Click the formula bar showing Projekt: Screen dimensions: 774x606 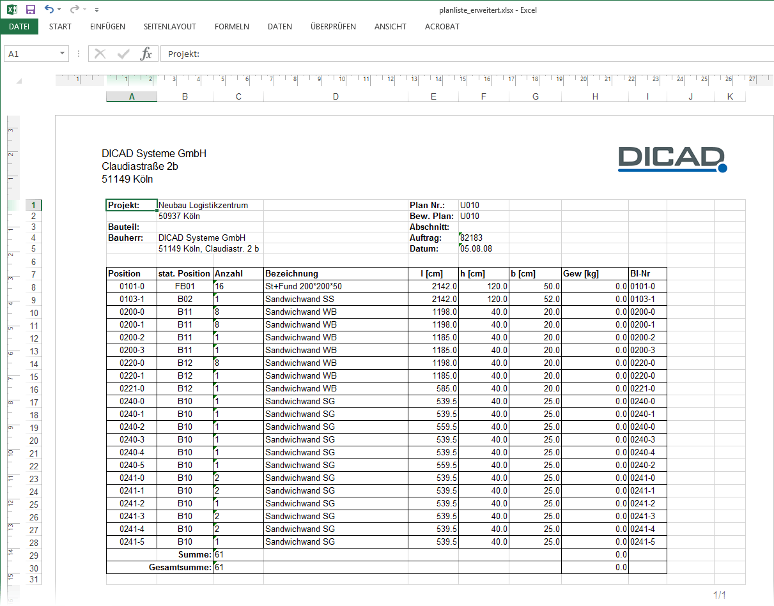(x=467, y=54)
